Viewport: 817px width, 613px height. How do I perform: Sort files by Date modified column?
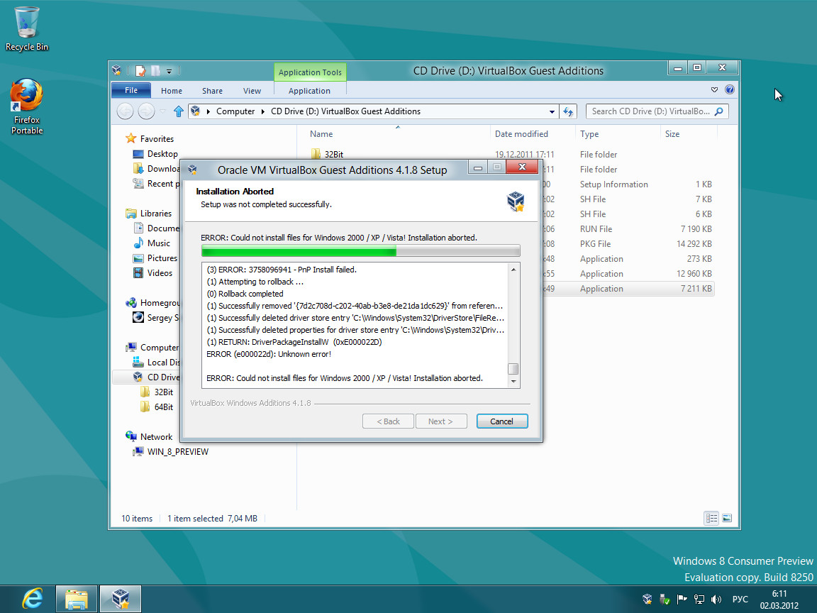tap(521, 134)
